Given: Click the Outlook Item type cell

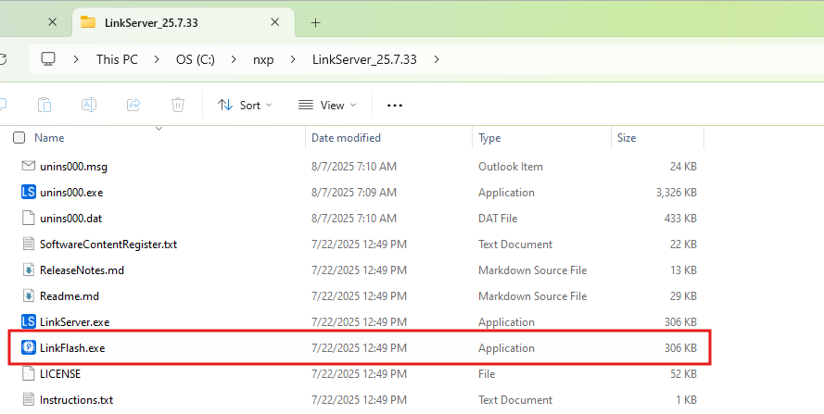Looking at the screenshot, I should pos(511,167).
